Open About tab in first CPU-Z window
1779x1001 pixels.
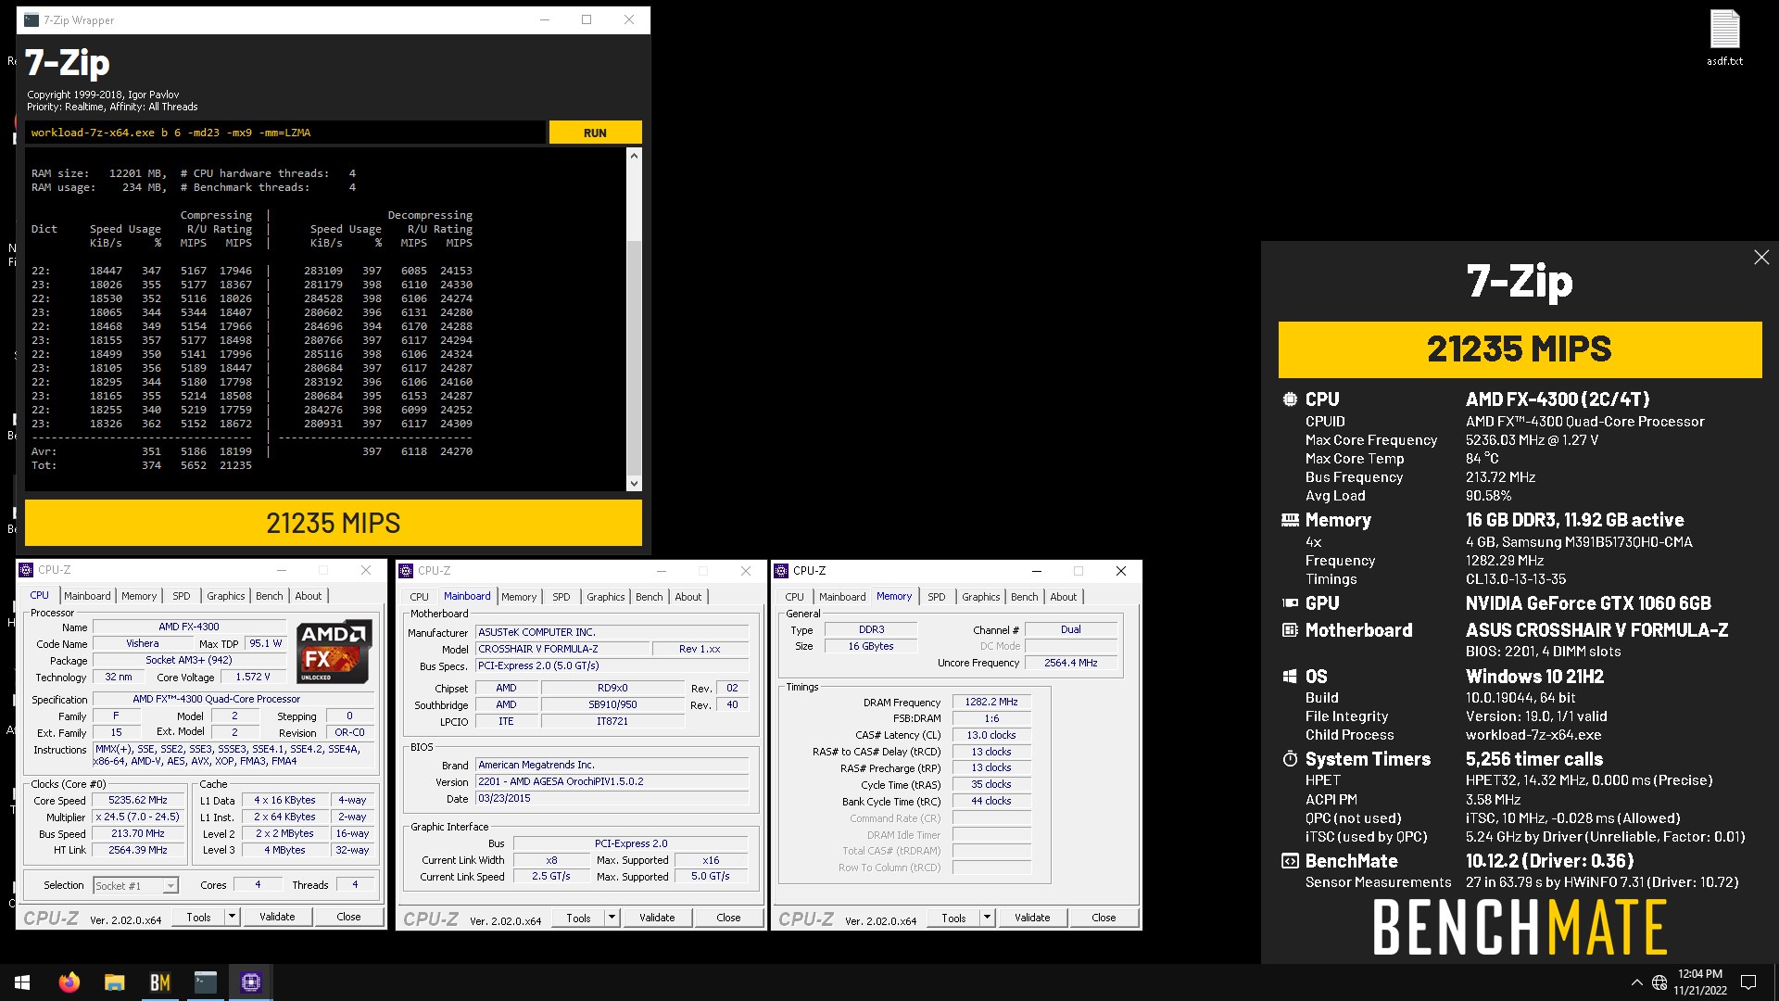(309, 596)
